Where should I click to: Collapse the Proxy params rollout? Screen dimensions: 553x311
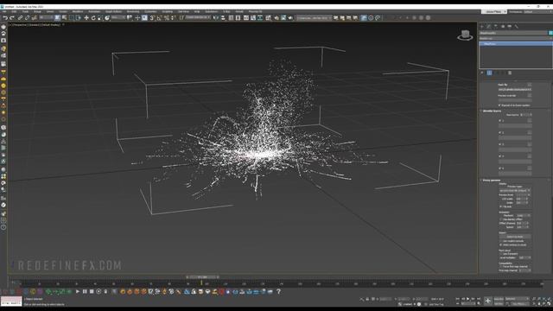click(492, 181)
